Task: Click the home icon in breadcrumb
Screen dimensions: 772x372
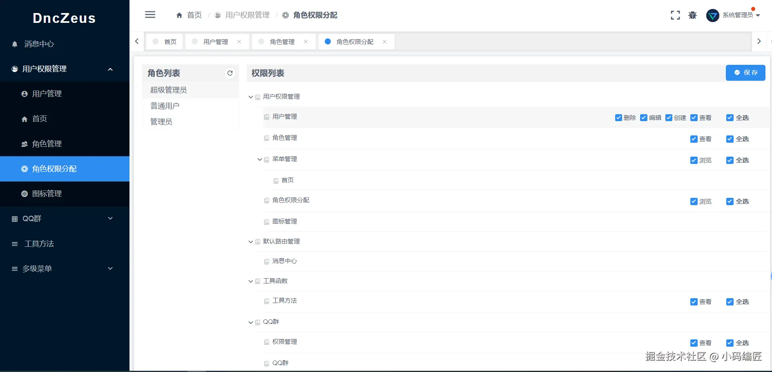Action: (x=179, y=15)
